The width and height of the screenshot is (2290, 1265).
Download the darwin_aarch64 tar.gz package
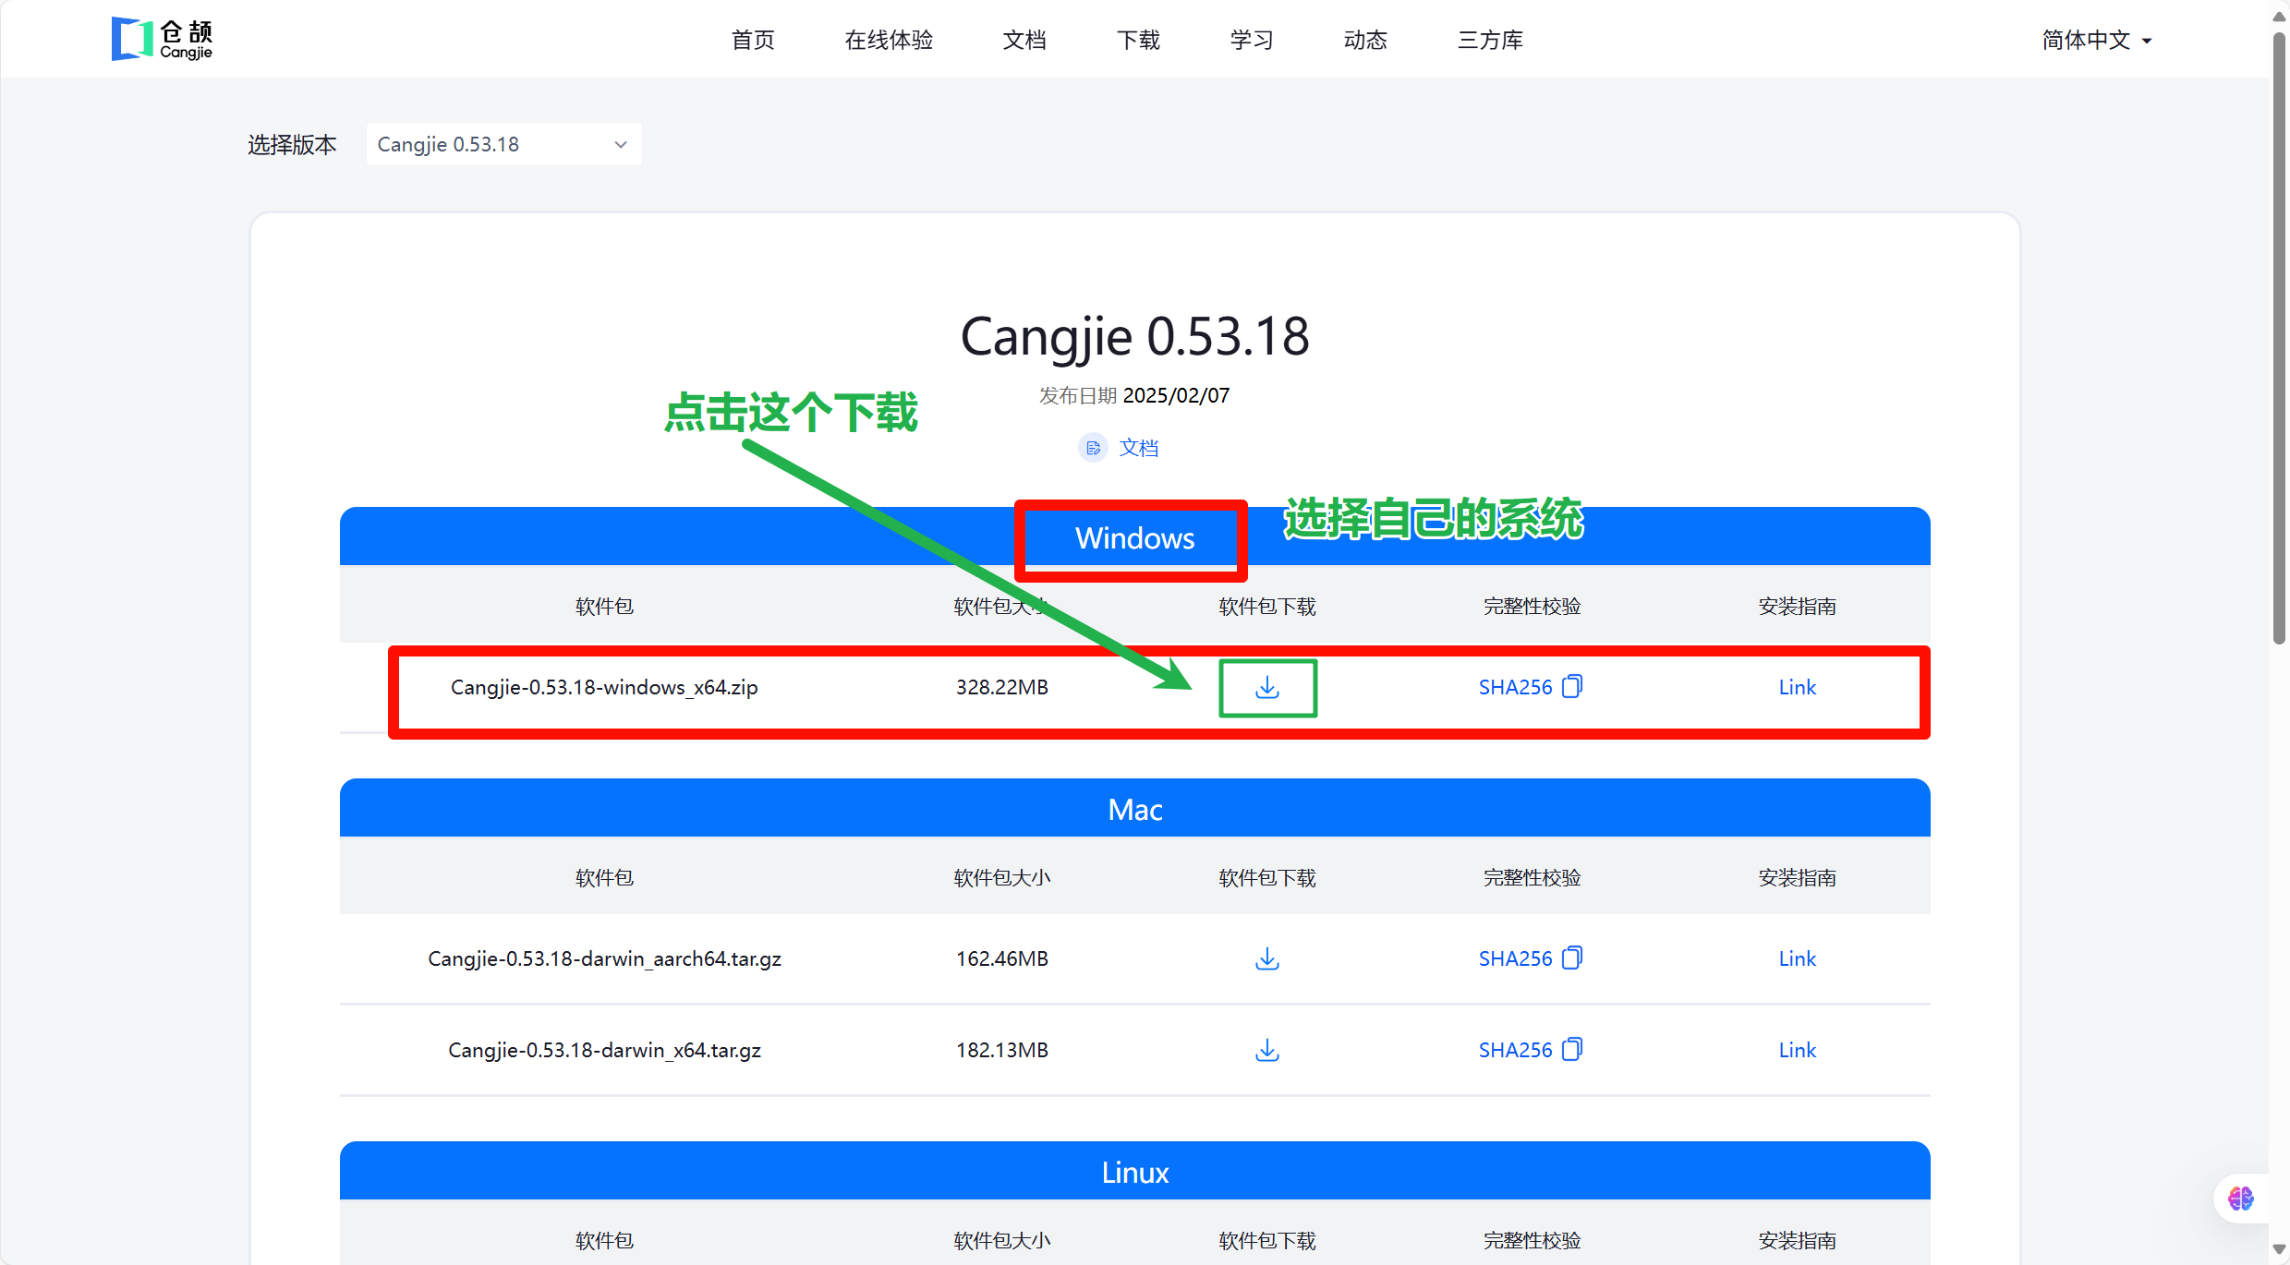click(1266, 959)
